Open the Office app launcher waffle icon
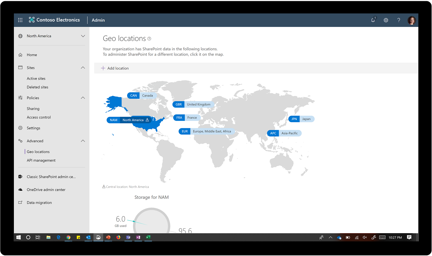 click(x=20, y=20)
